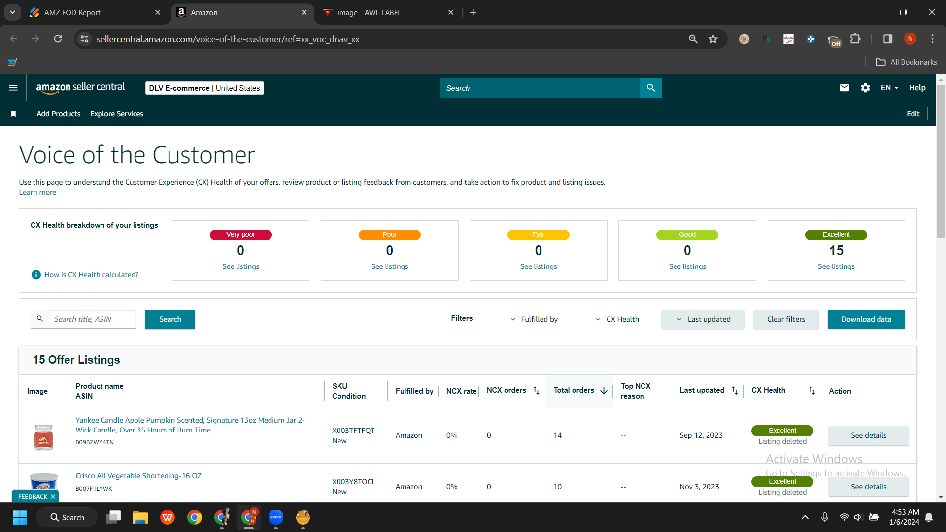Sort by Last updated arrows icon
This screenshot has height=532, width=946.
tap(734, 391)
